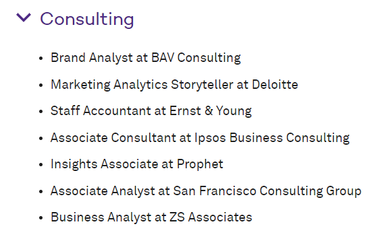The width and height of the screenshot is (378, 243).
Task: Click the word Deloitte
Action: [275, 85]
